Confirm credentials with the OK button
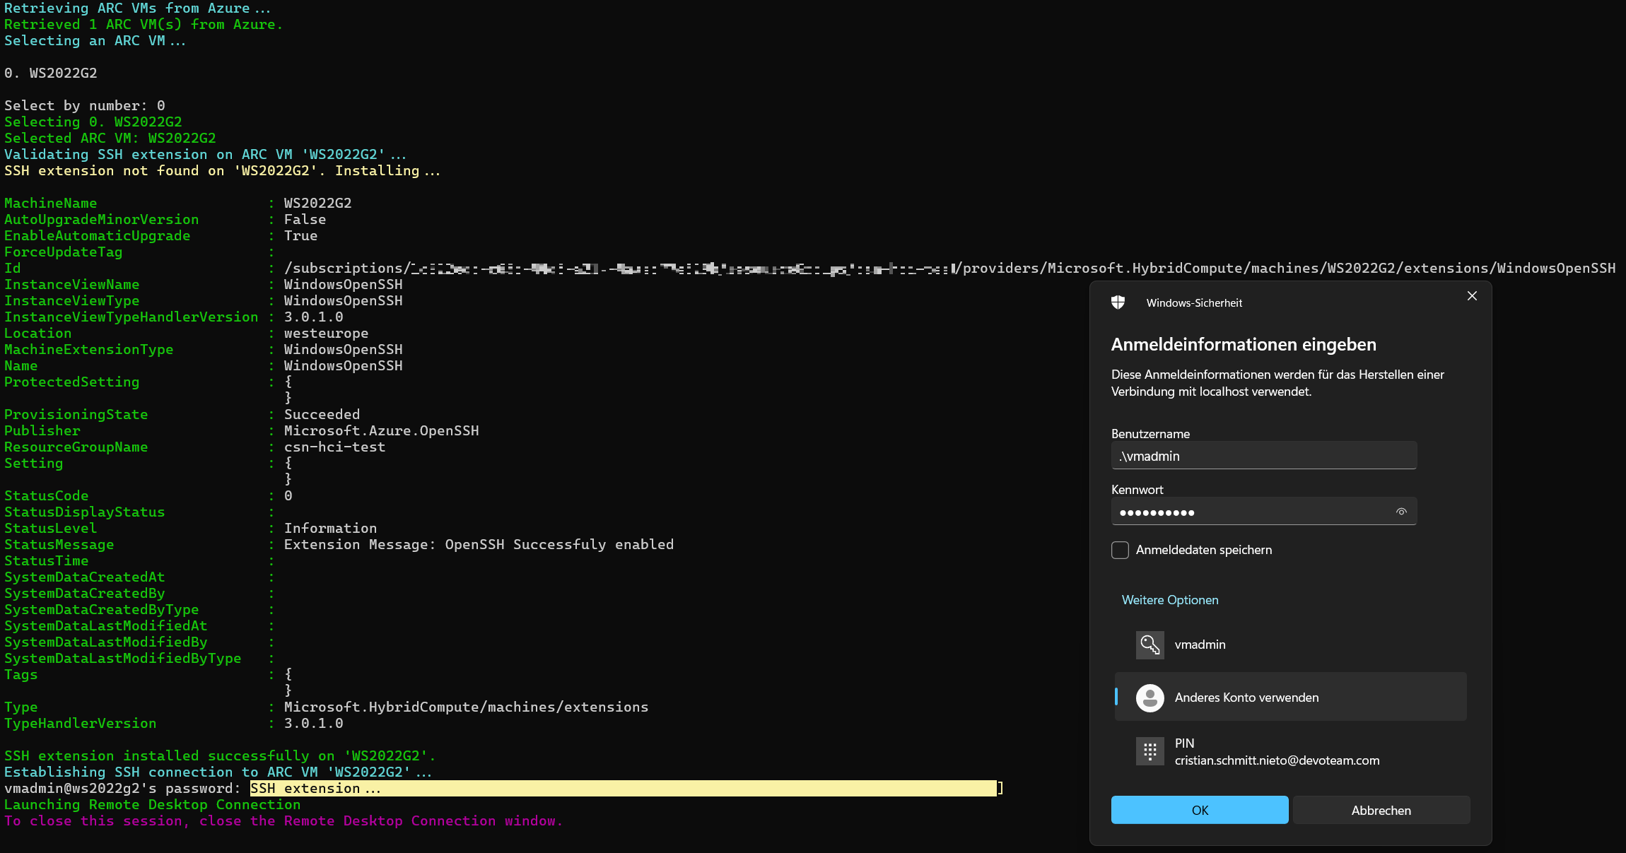The width and height of the screenshot is (1626, 853). (x=1200, y=810)
